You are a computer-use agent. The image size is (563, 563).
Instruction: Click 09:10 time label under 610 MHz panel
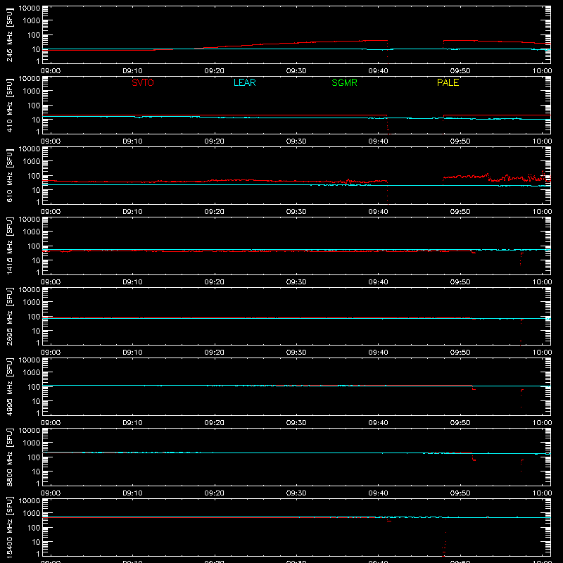[x=132, y=212]
